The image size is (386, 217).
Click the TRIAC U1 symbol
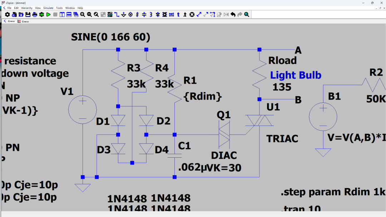(259, 120)
